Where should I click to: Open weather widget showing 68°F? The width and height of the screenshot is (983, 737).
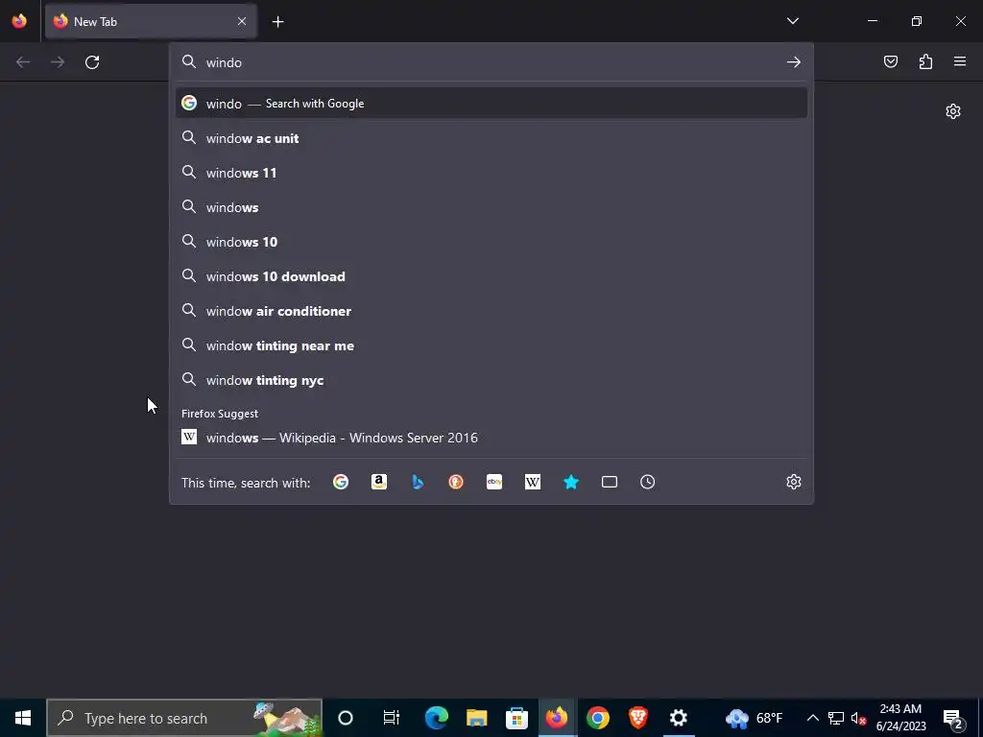click(x=755, y=718)
